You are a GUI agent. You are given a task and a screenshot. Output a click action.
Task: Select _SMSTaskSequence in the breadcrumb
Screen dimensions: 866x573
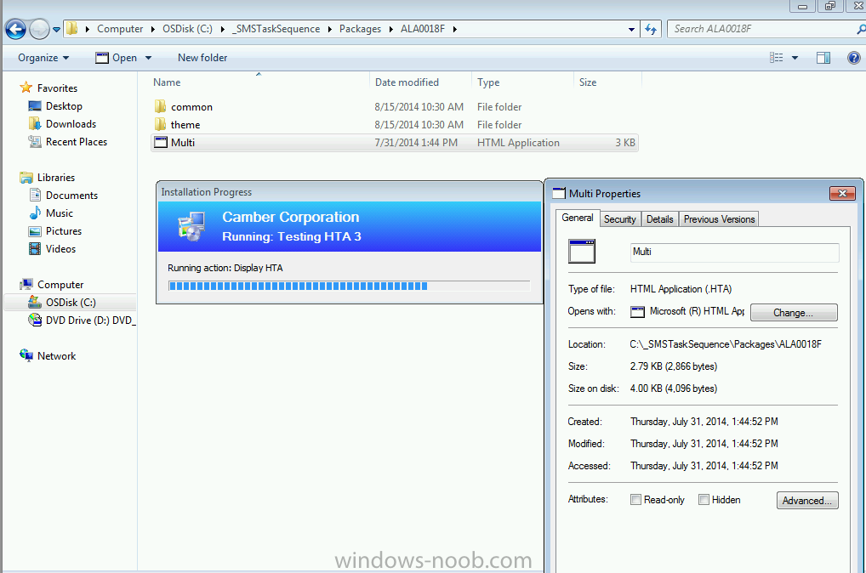click(276, 29)
